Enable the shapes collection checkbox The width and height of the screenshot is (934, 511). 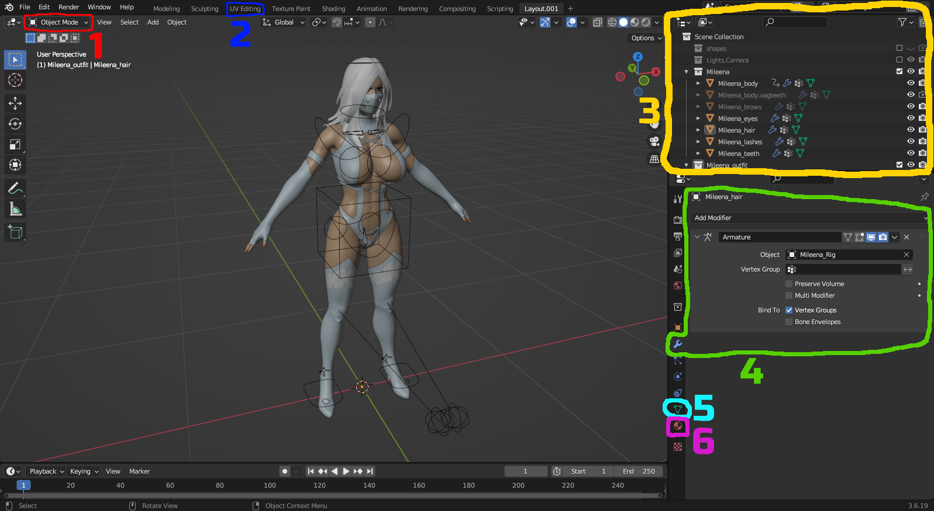pos(899,48)
